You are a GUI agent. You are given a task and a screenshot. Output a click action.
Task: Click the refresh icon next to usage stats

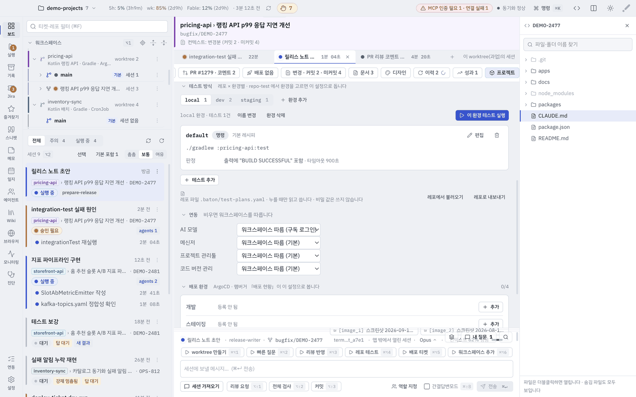(x=269, y=8)
